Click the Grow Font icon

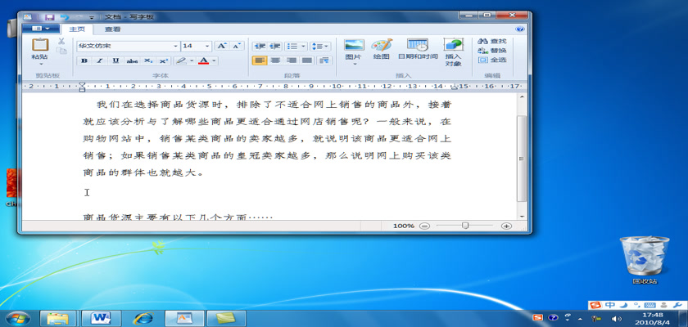(x=221, y=47)
